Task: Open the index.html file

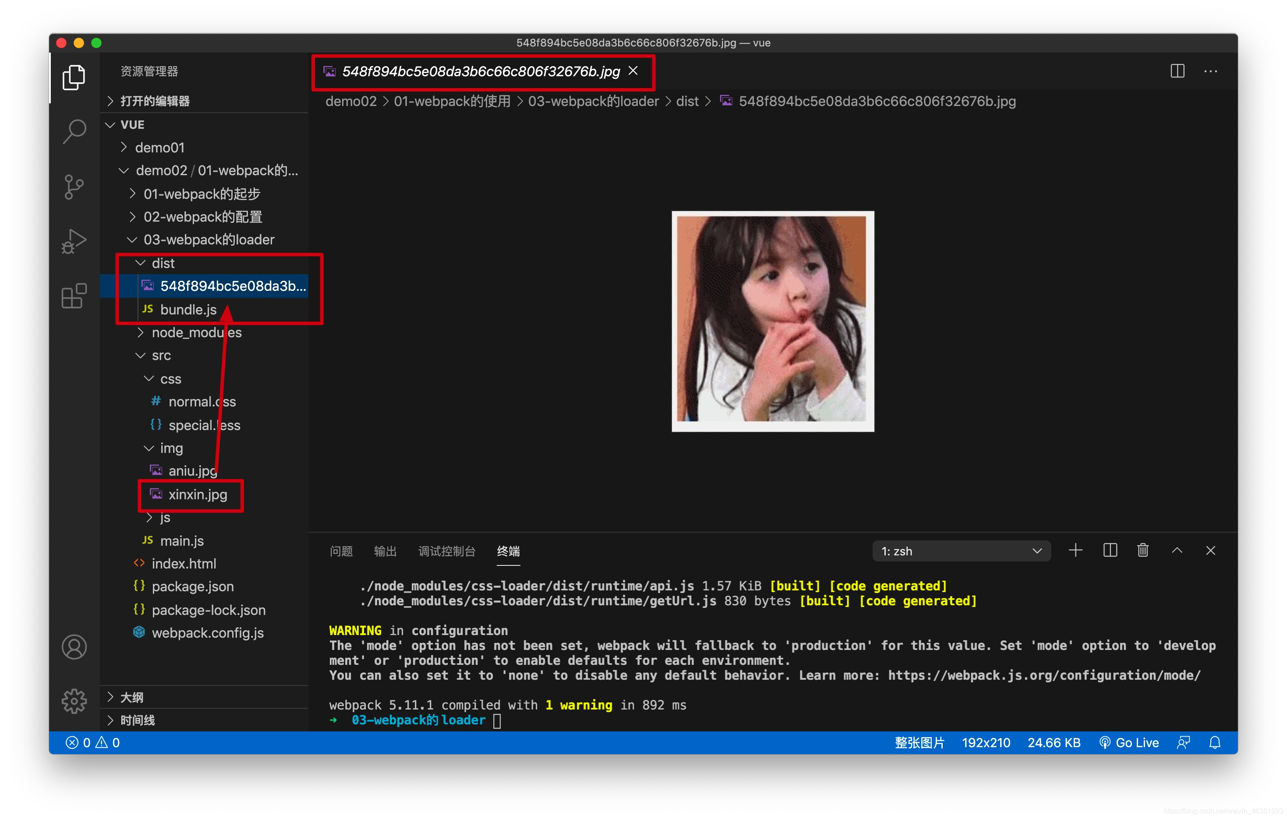Action: (x=204, y=564)
